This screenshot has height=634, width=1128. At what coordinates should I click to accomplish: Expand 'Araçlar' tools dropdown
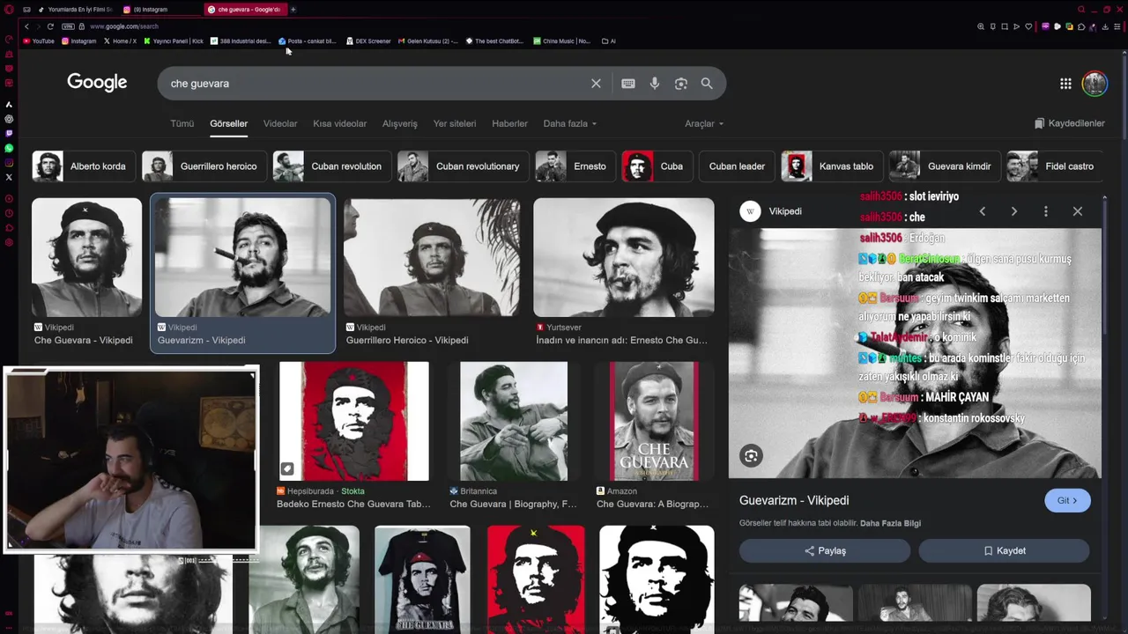point(704,123)
